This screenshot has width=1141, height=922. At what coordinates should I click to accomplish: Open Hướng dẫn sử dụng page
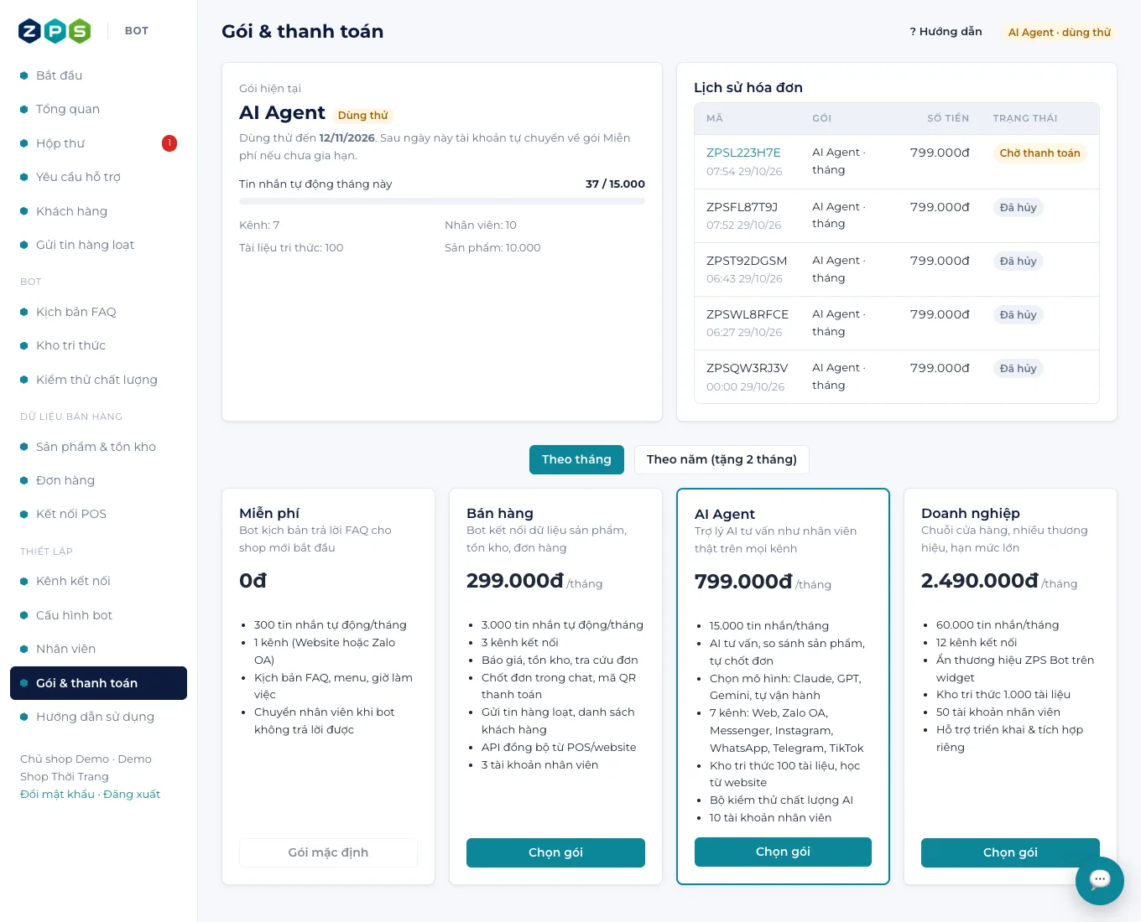(x=98, y=717)
